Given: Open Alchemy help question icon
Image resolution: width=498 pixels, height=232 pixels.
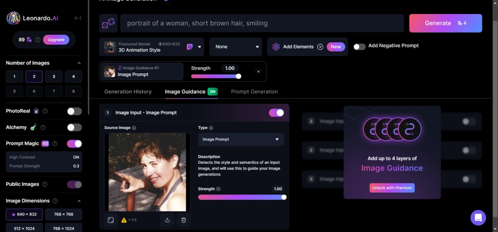Looking at the screenshot, I should [43, 127].
